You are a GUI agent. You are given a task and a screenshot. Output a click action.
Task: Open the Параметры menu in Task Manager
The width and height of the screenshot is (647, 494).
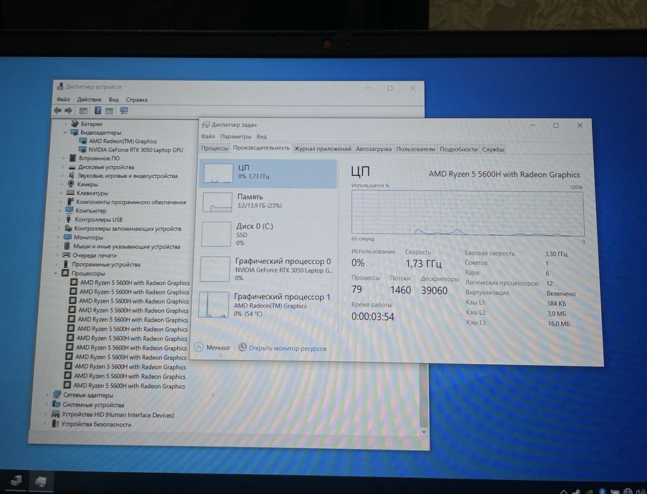236,136
